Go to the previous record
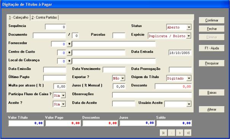This screenshot has width=230, height=139. (172, 133)
